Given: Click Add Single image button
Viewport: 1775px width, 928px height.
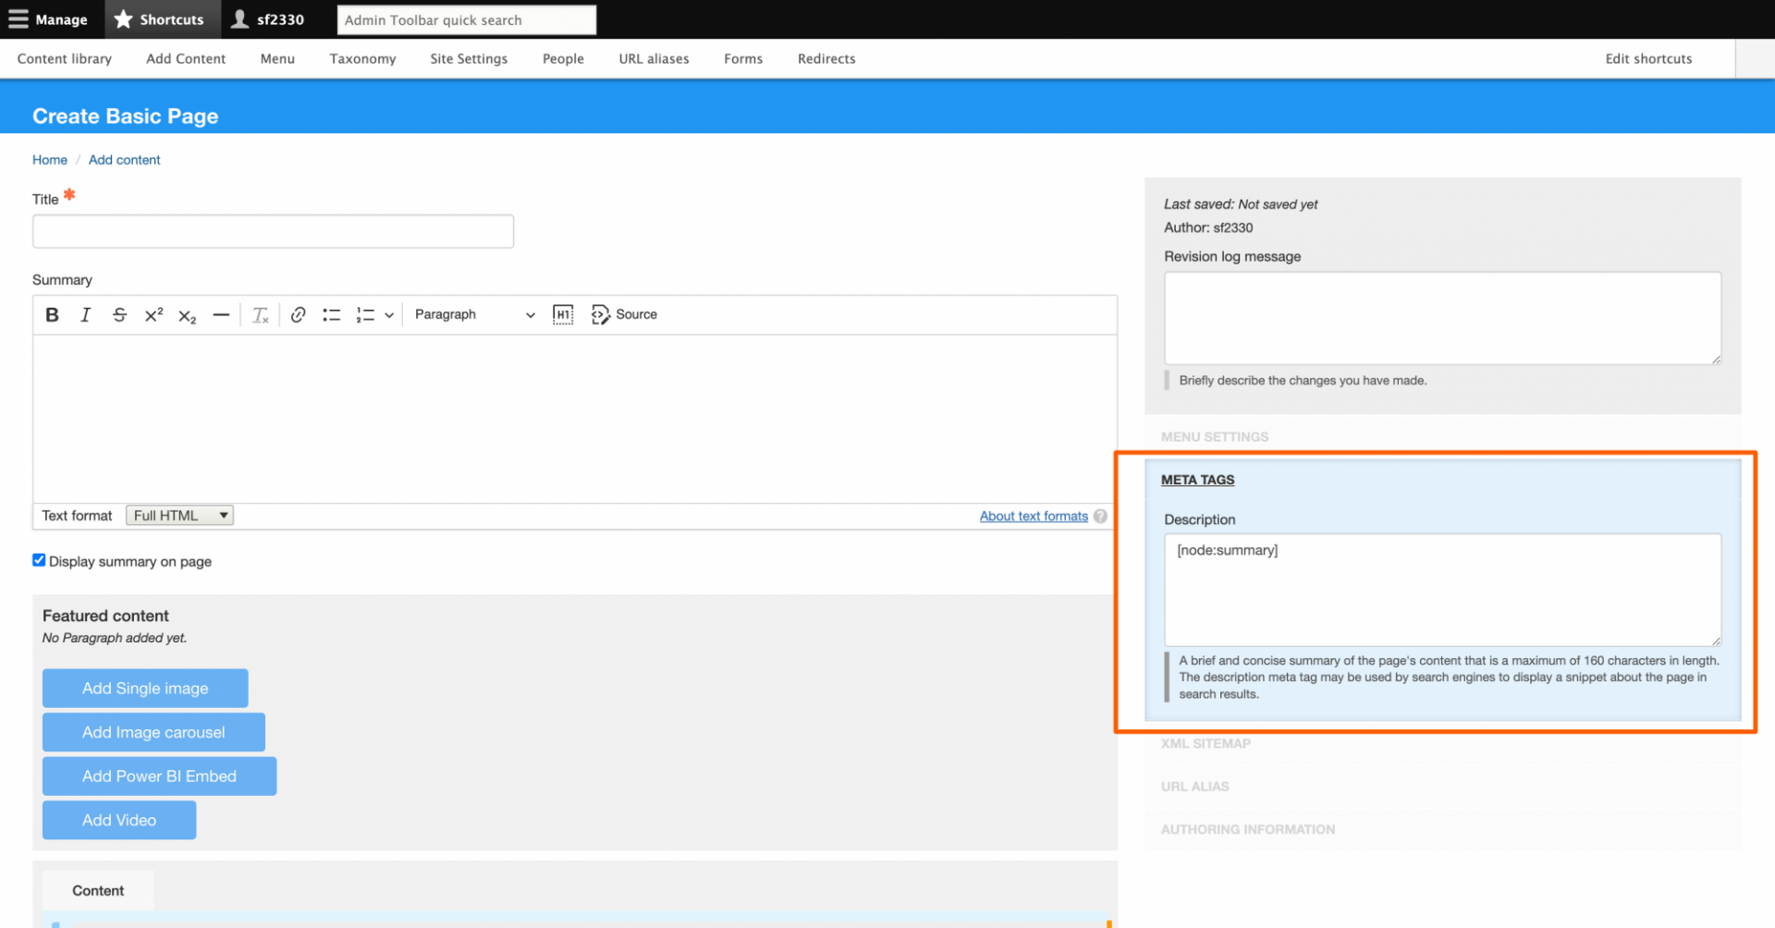Looking at the screenshot, I should coord(145,689).
